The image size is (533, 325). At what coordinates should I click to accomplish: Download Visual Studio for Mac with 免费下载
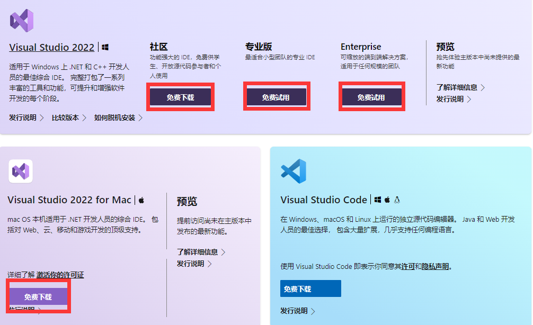tap(38, 297)
